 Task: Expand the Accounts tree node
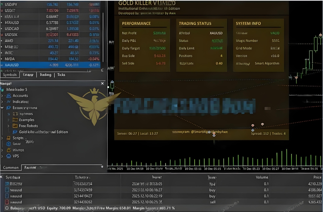pyautogui.click(x=2, y=96)
